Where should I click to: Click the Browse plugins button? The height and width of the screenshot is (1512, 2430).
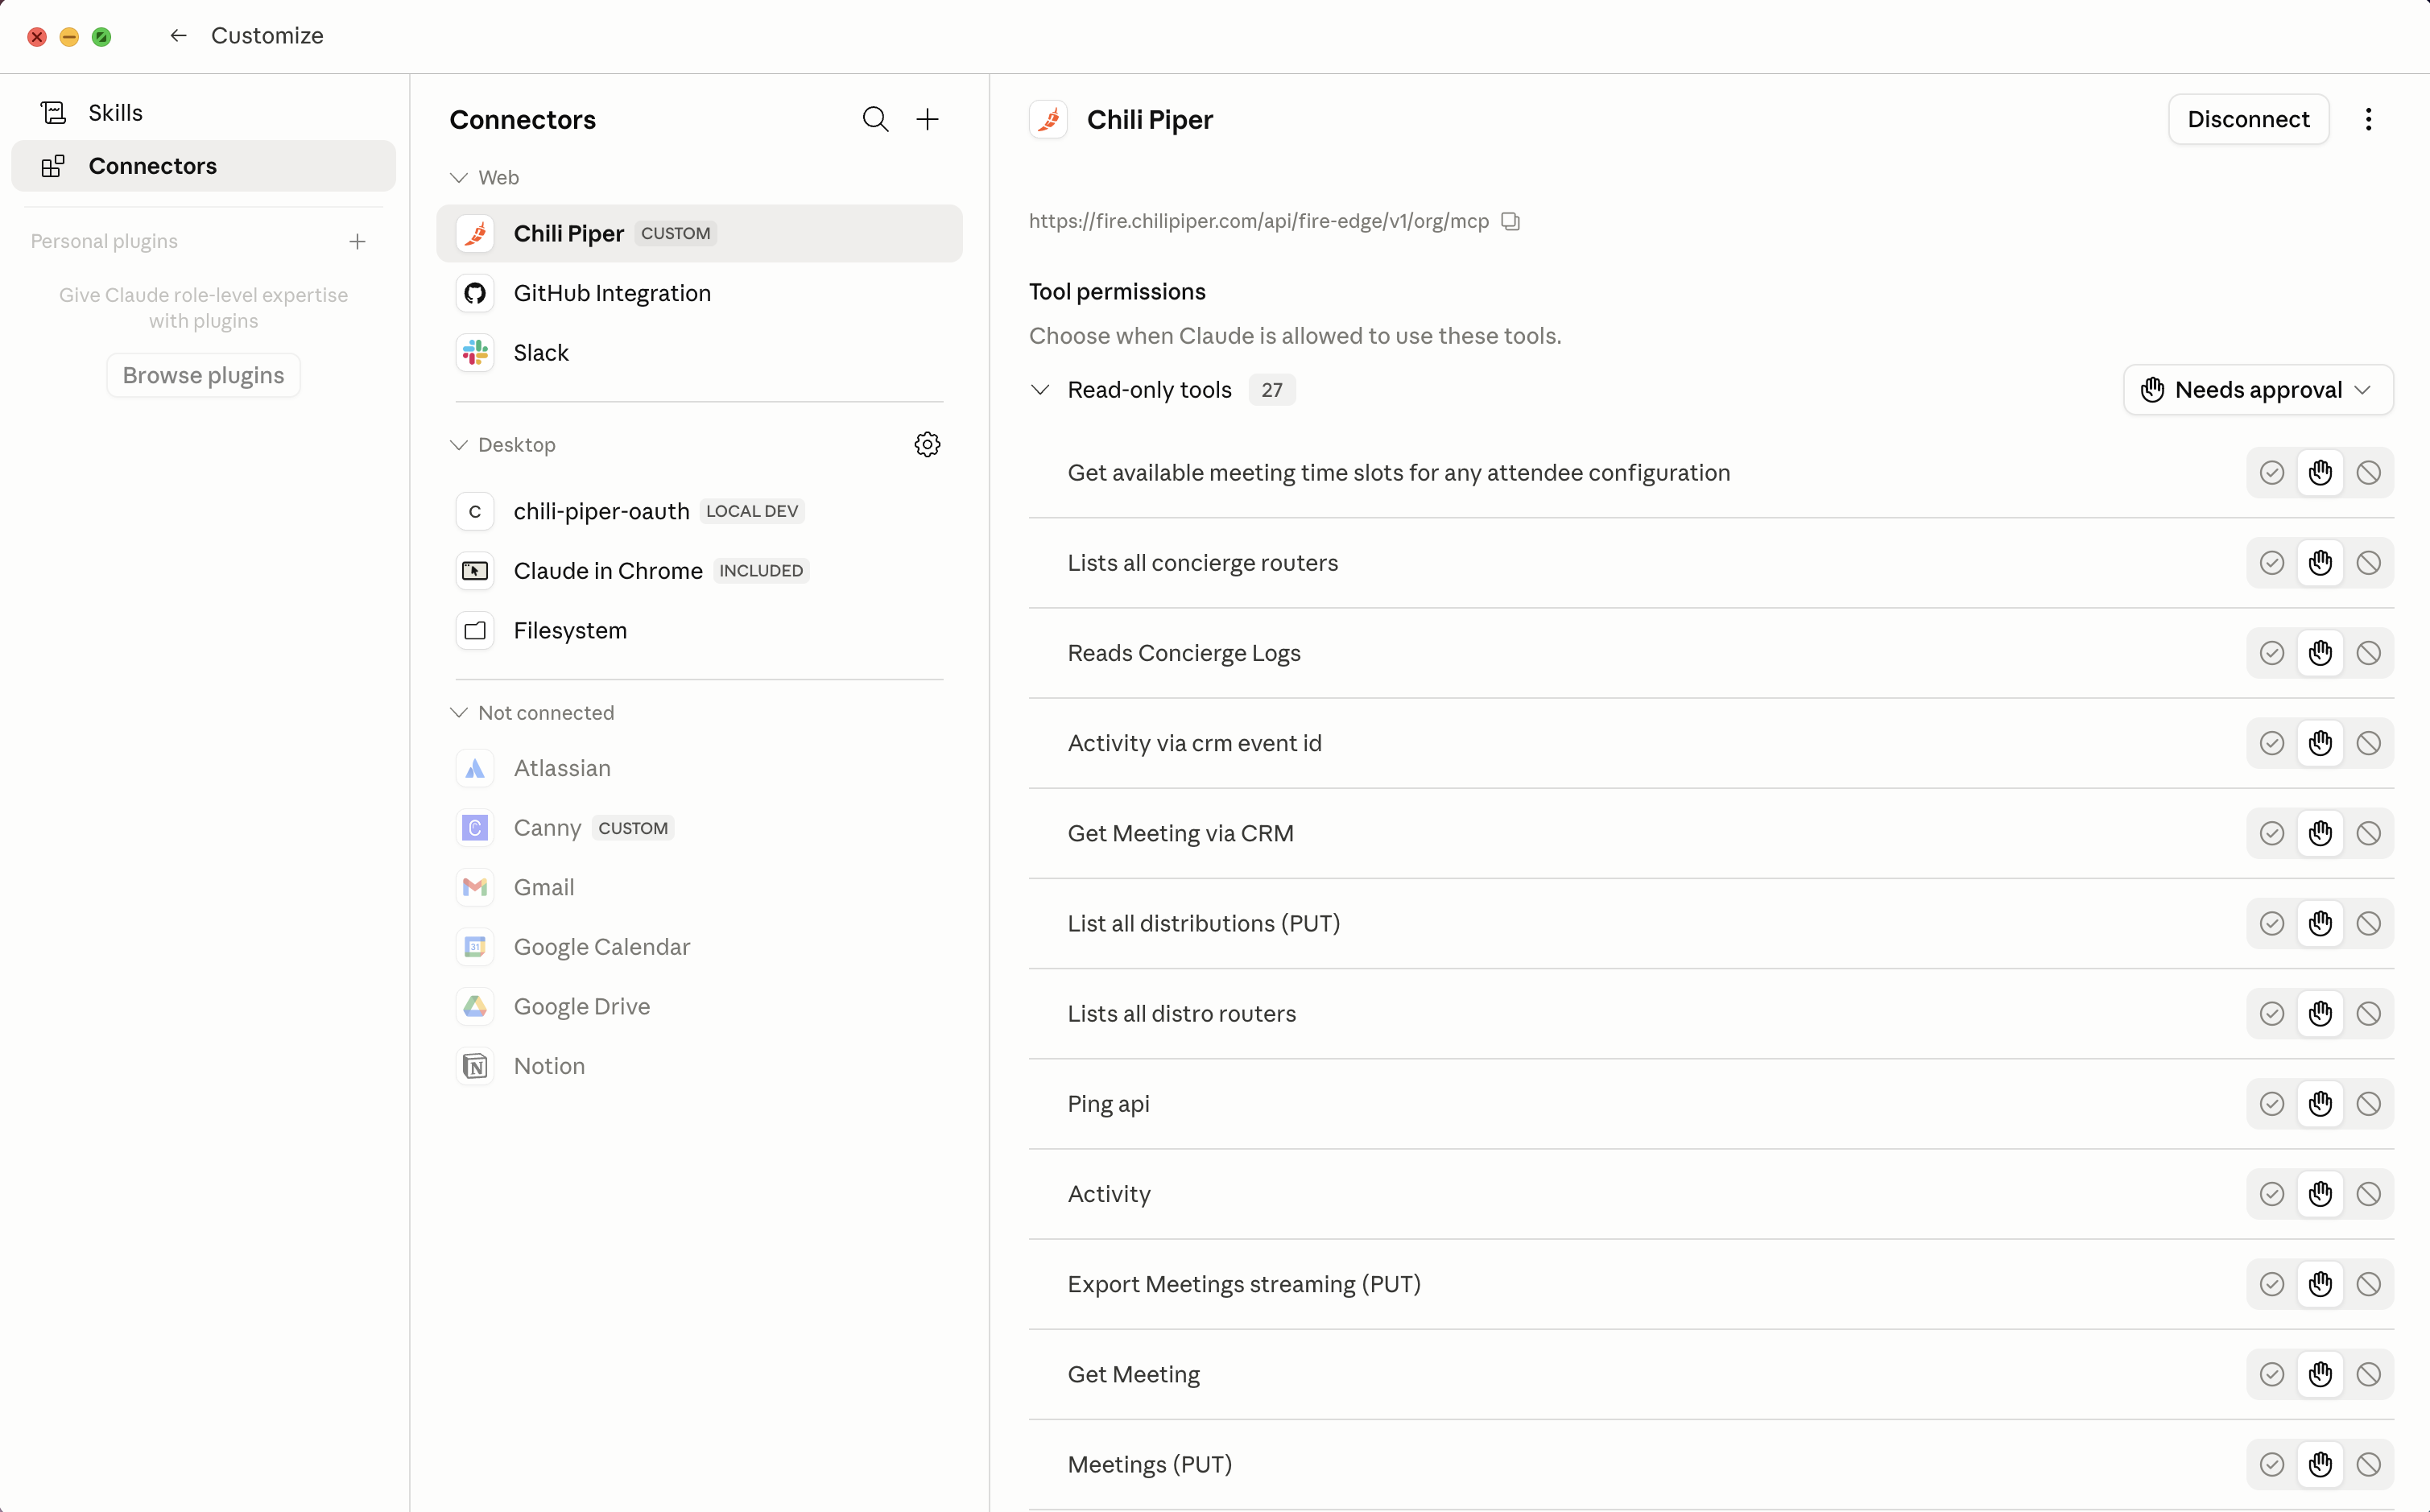pos(203,375)
